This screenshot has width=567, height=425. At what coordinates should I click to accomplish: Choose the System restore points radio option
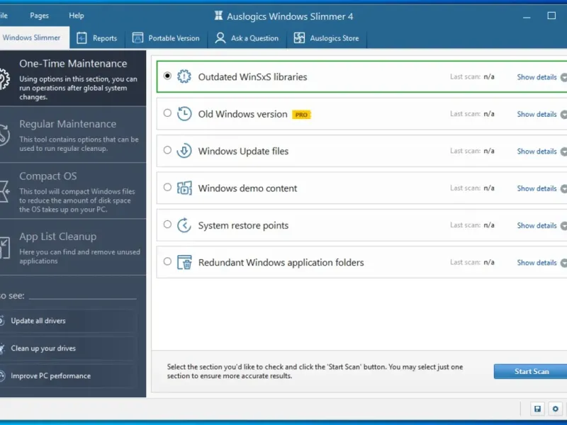click(167, 225)
